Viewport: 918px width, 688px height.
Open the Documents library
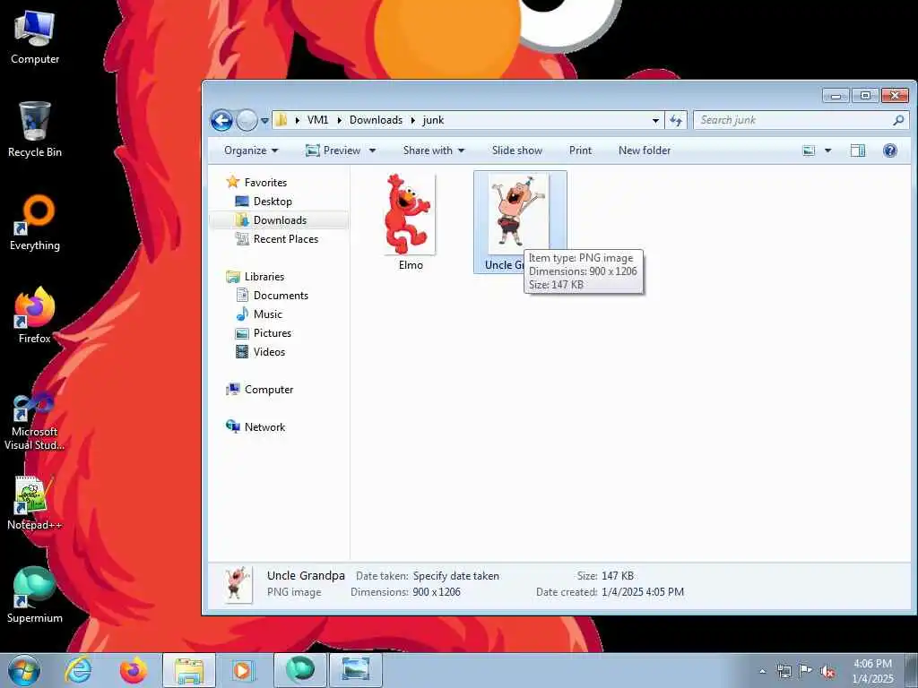281,296
